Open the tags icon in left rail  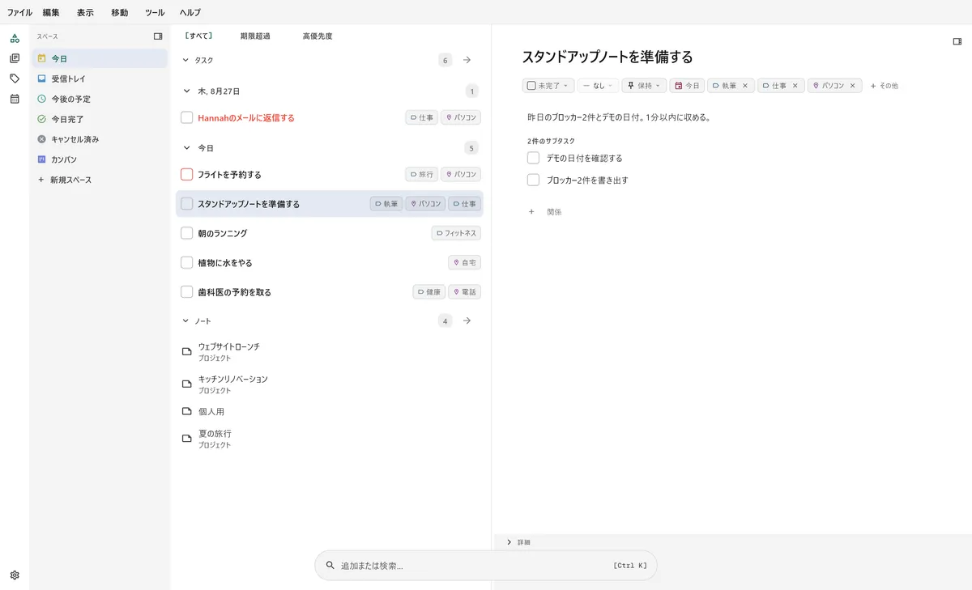[15, 79]
